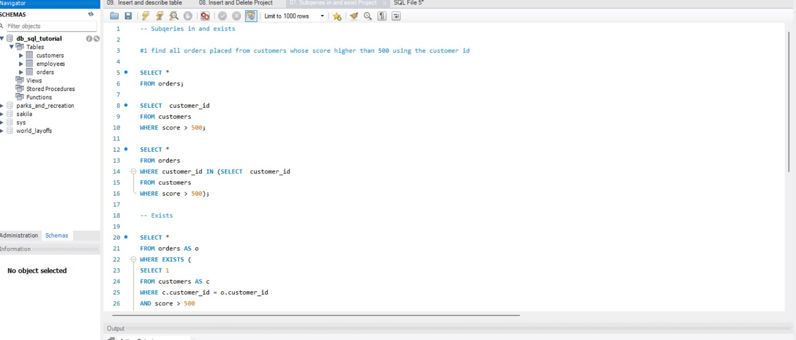The image size is (796, 340).
Task: Switch to '08. Insert and Delete Project' tab
Action: (x=236, y=3)
